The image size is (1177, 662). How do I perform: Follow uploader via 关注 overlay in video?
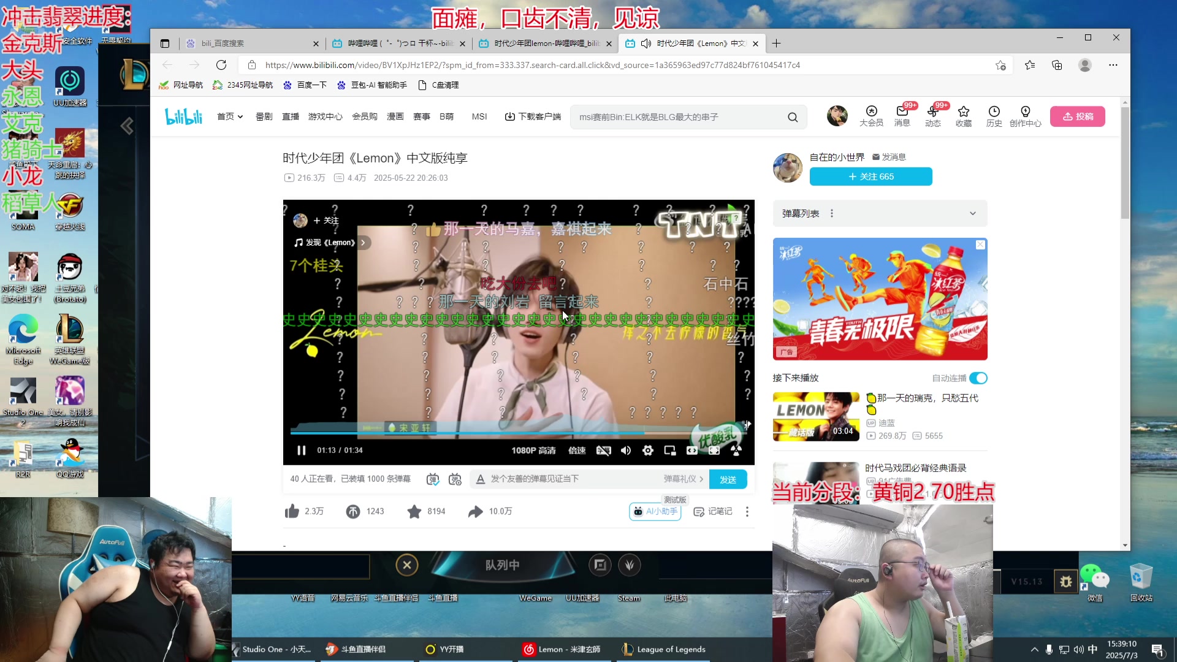(x=326, y=221)
